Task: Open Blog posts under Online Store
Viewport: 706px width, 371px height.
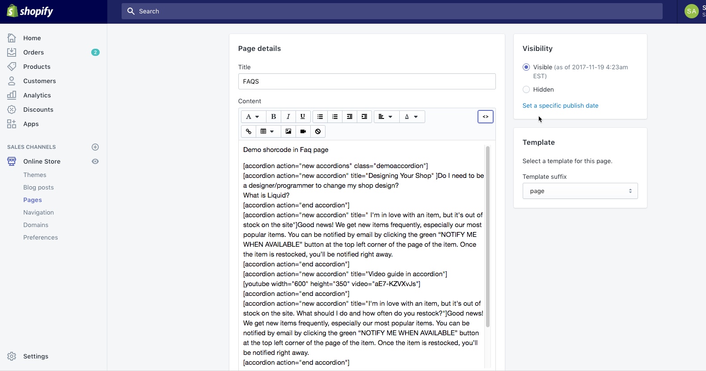Action: click(x=38, y=187)
